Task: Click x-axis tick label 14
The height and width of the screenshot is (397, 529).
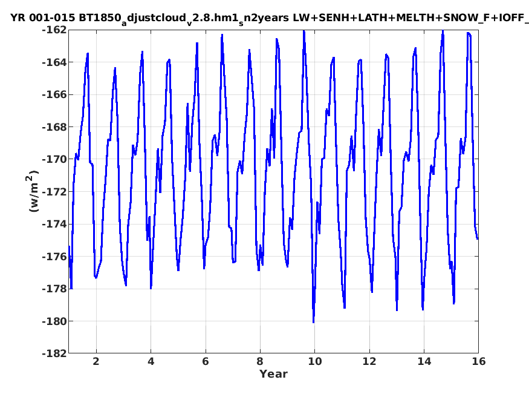Action: tap(424, 361)
